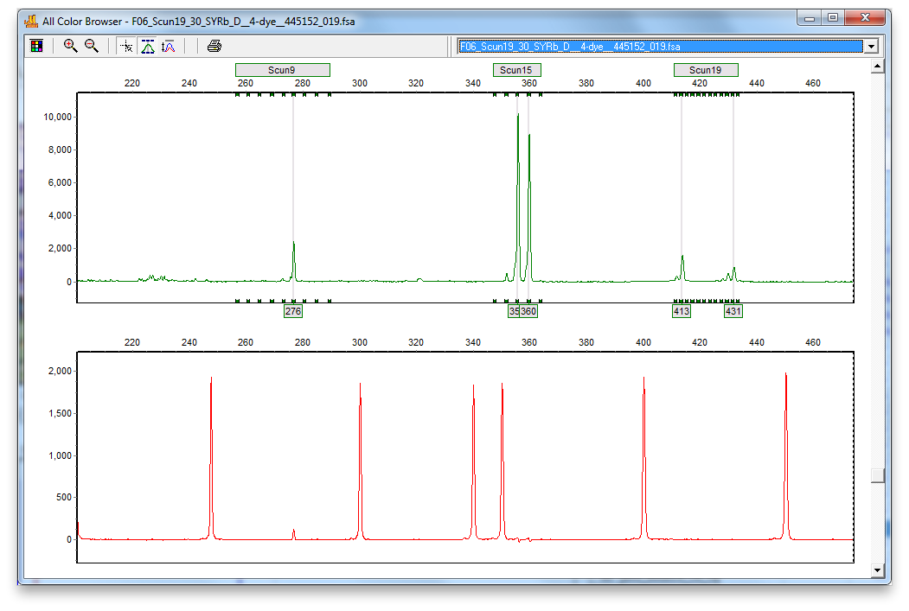This screenshot has height=611, width=909.
Task: Toggle the peak height scaling button
Action: 169,46
